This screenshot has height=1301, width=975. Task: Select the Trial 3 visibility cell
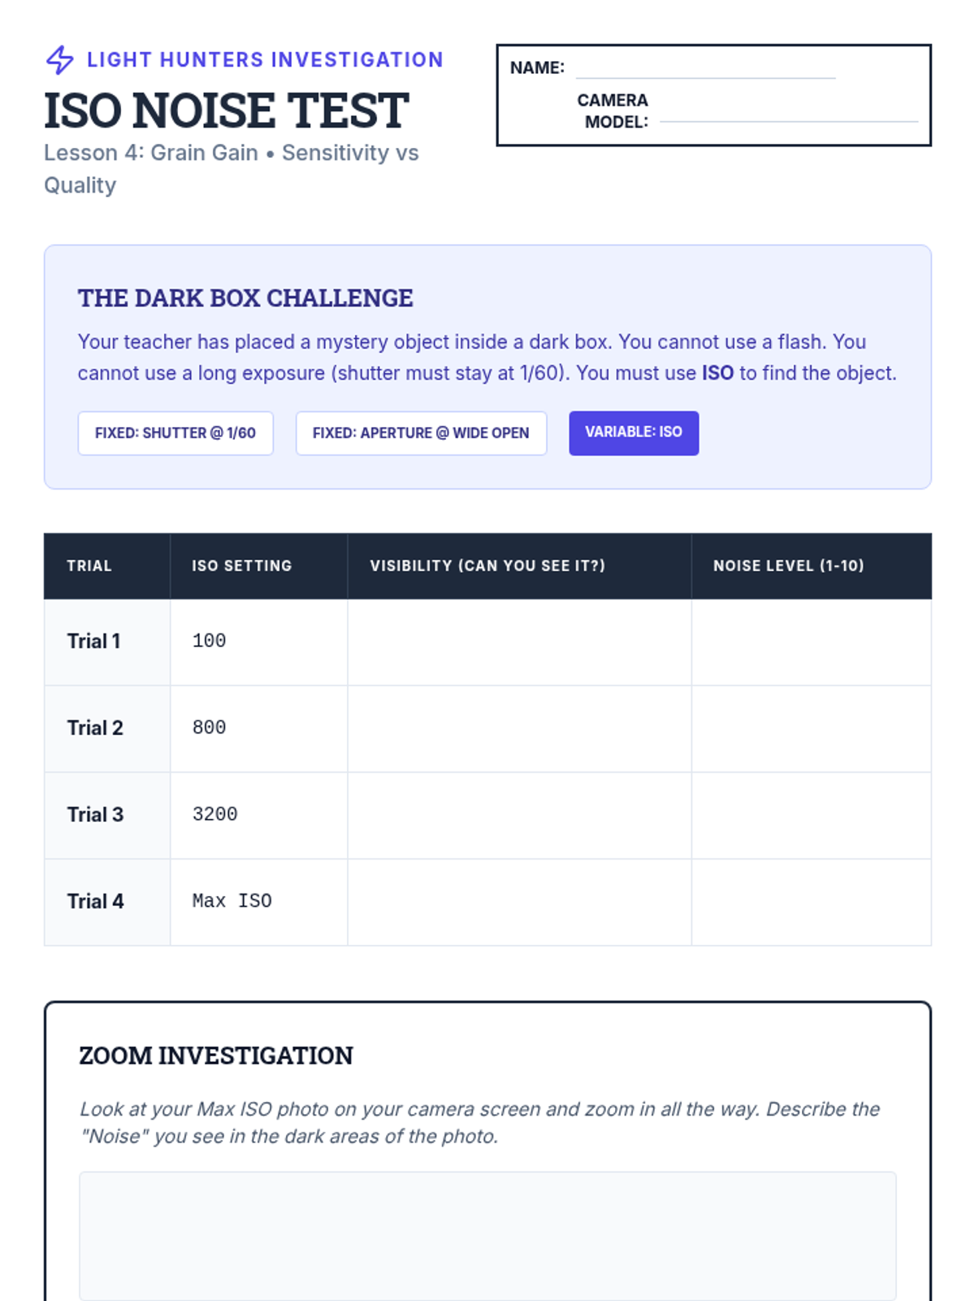coord(519,816)
